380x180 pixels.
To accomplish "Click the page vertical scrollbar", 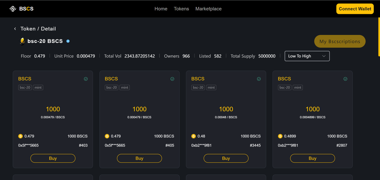I will [379, 37].
